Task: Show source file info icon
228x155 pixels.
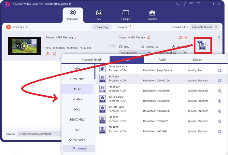Action: [x=76, y=37]
